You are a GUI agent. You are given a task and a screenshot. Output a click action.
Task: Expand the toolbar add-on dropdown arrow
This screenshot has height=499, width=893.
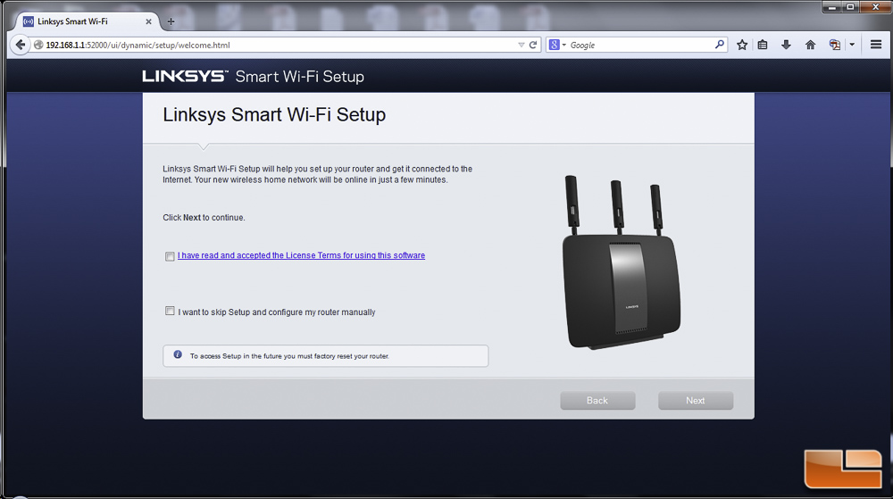tap(852, 45)
